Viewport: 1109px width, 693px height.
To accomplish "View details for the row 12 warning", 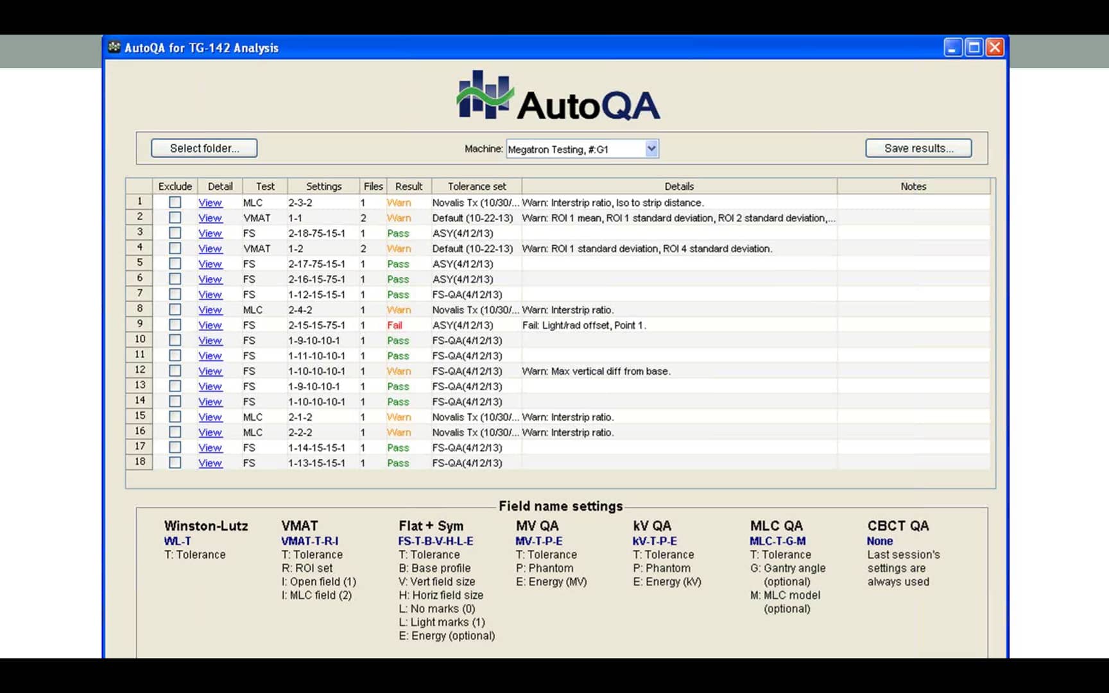I will point(210,371).
